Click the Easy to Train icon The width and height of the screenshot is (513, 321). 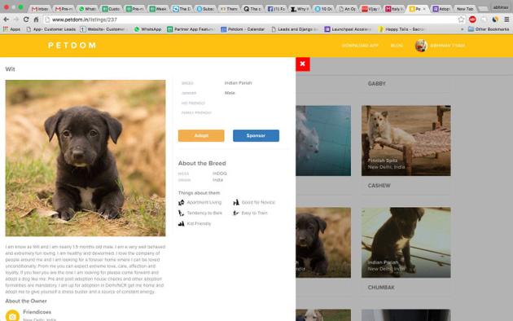(x=236, y=213)
